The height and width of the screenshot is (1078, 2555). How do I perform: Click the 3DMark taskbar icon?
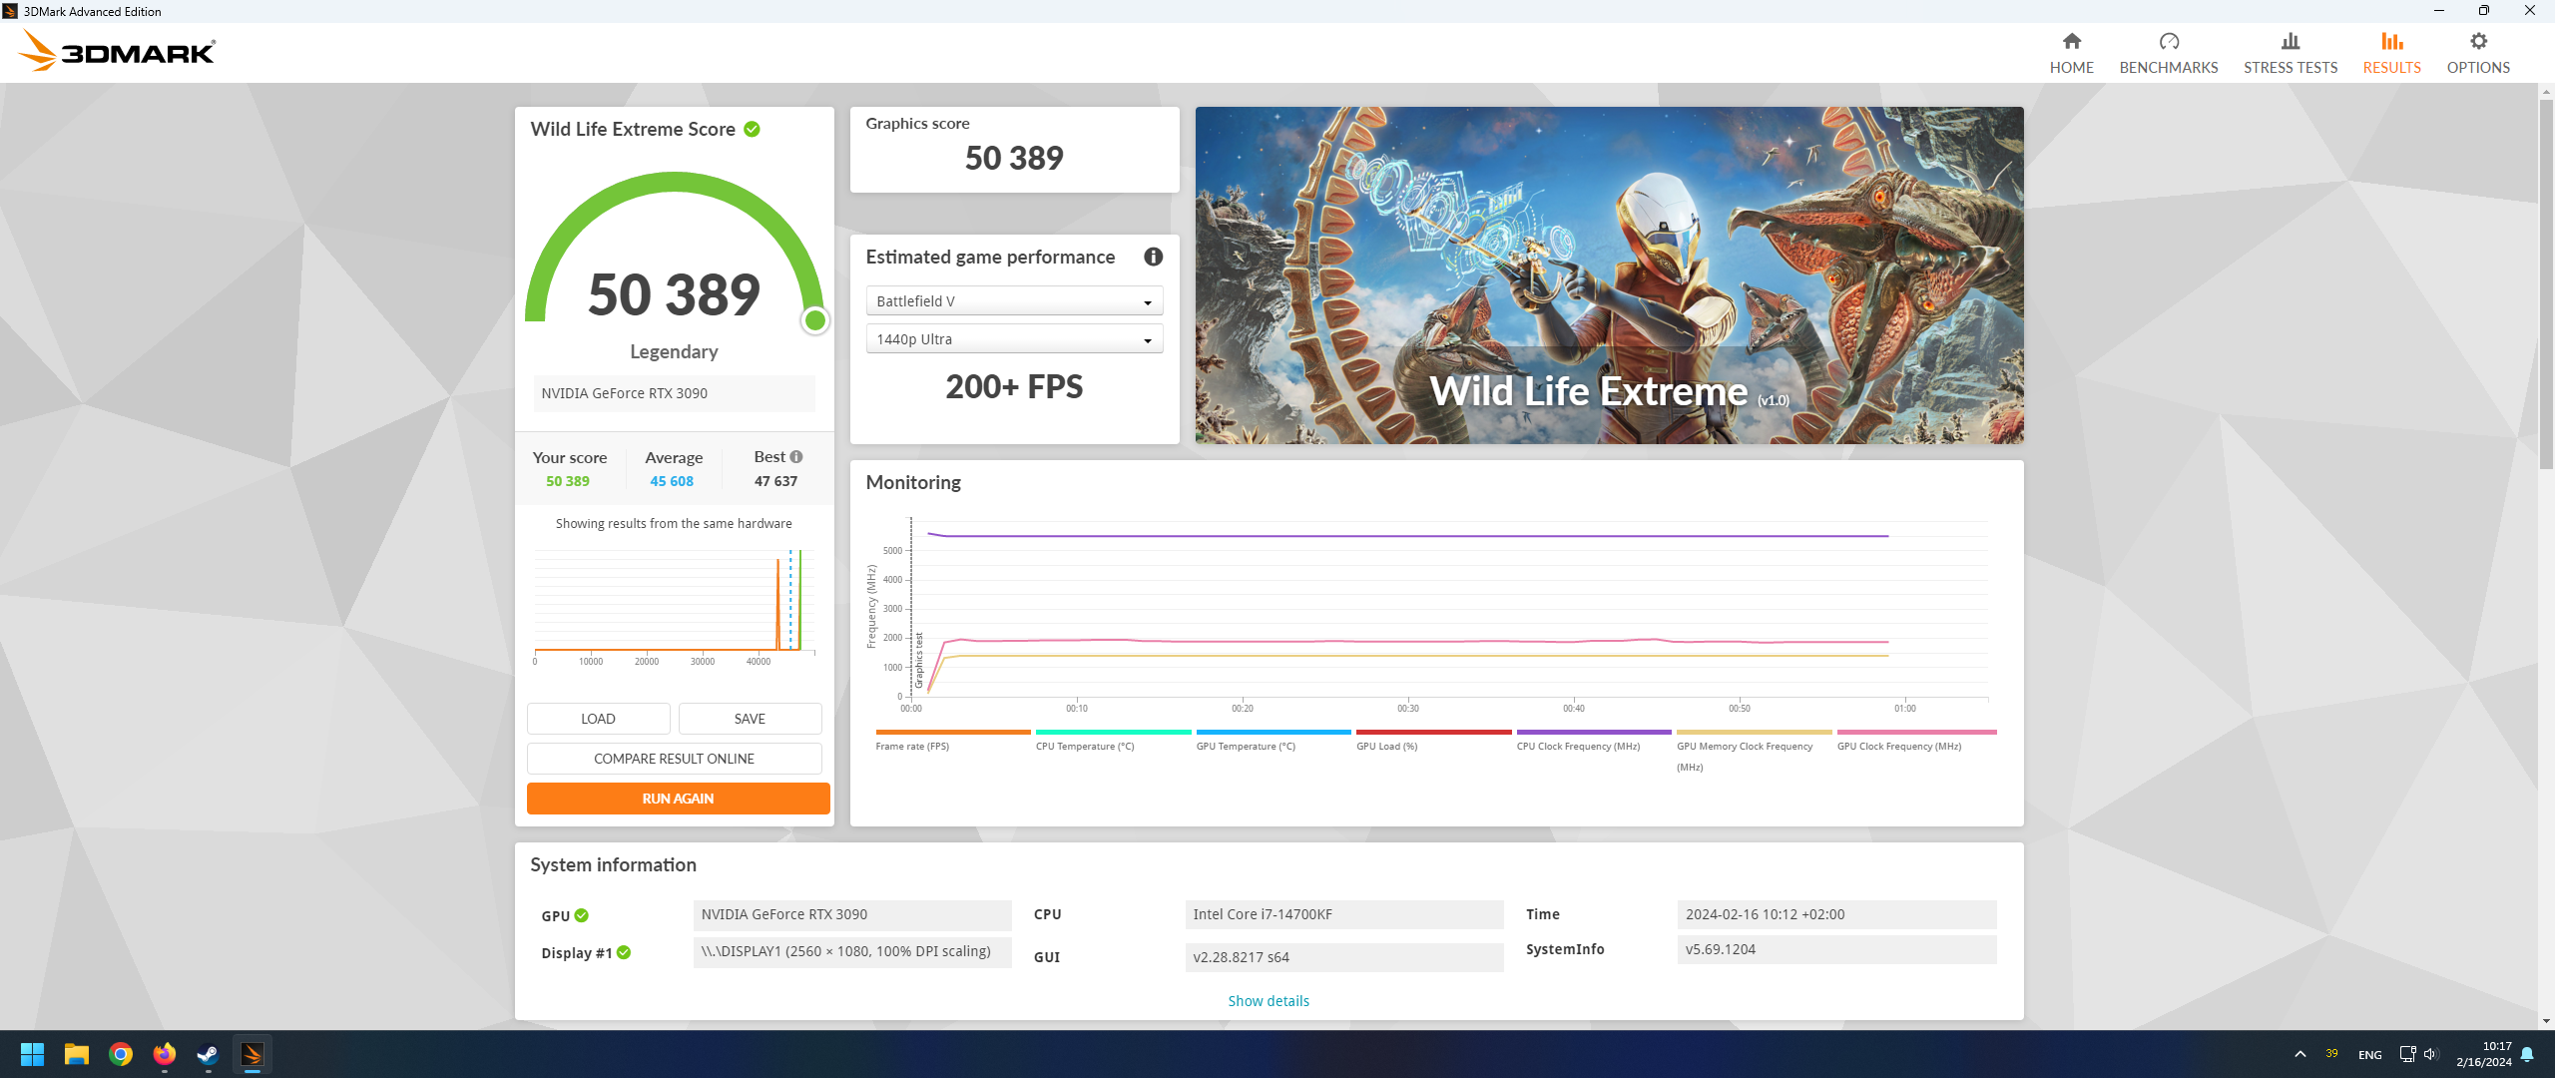(252, 1054)
